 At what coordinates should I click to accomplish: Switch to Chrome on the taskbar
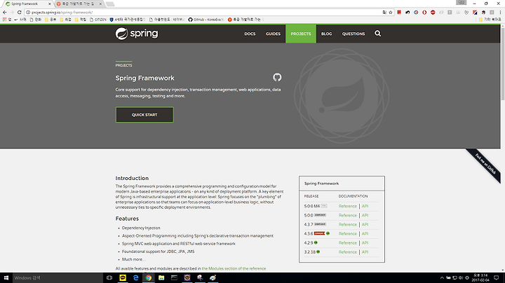tap(149, 277)
